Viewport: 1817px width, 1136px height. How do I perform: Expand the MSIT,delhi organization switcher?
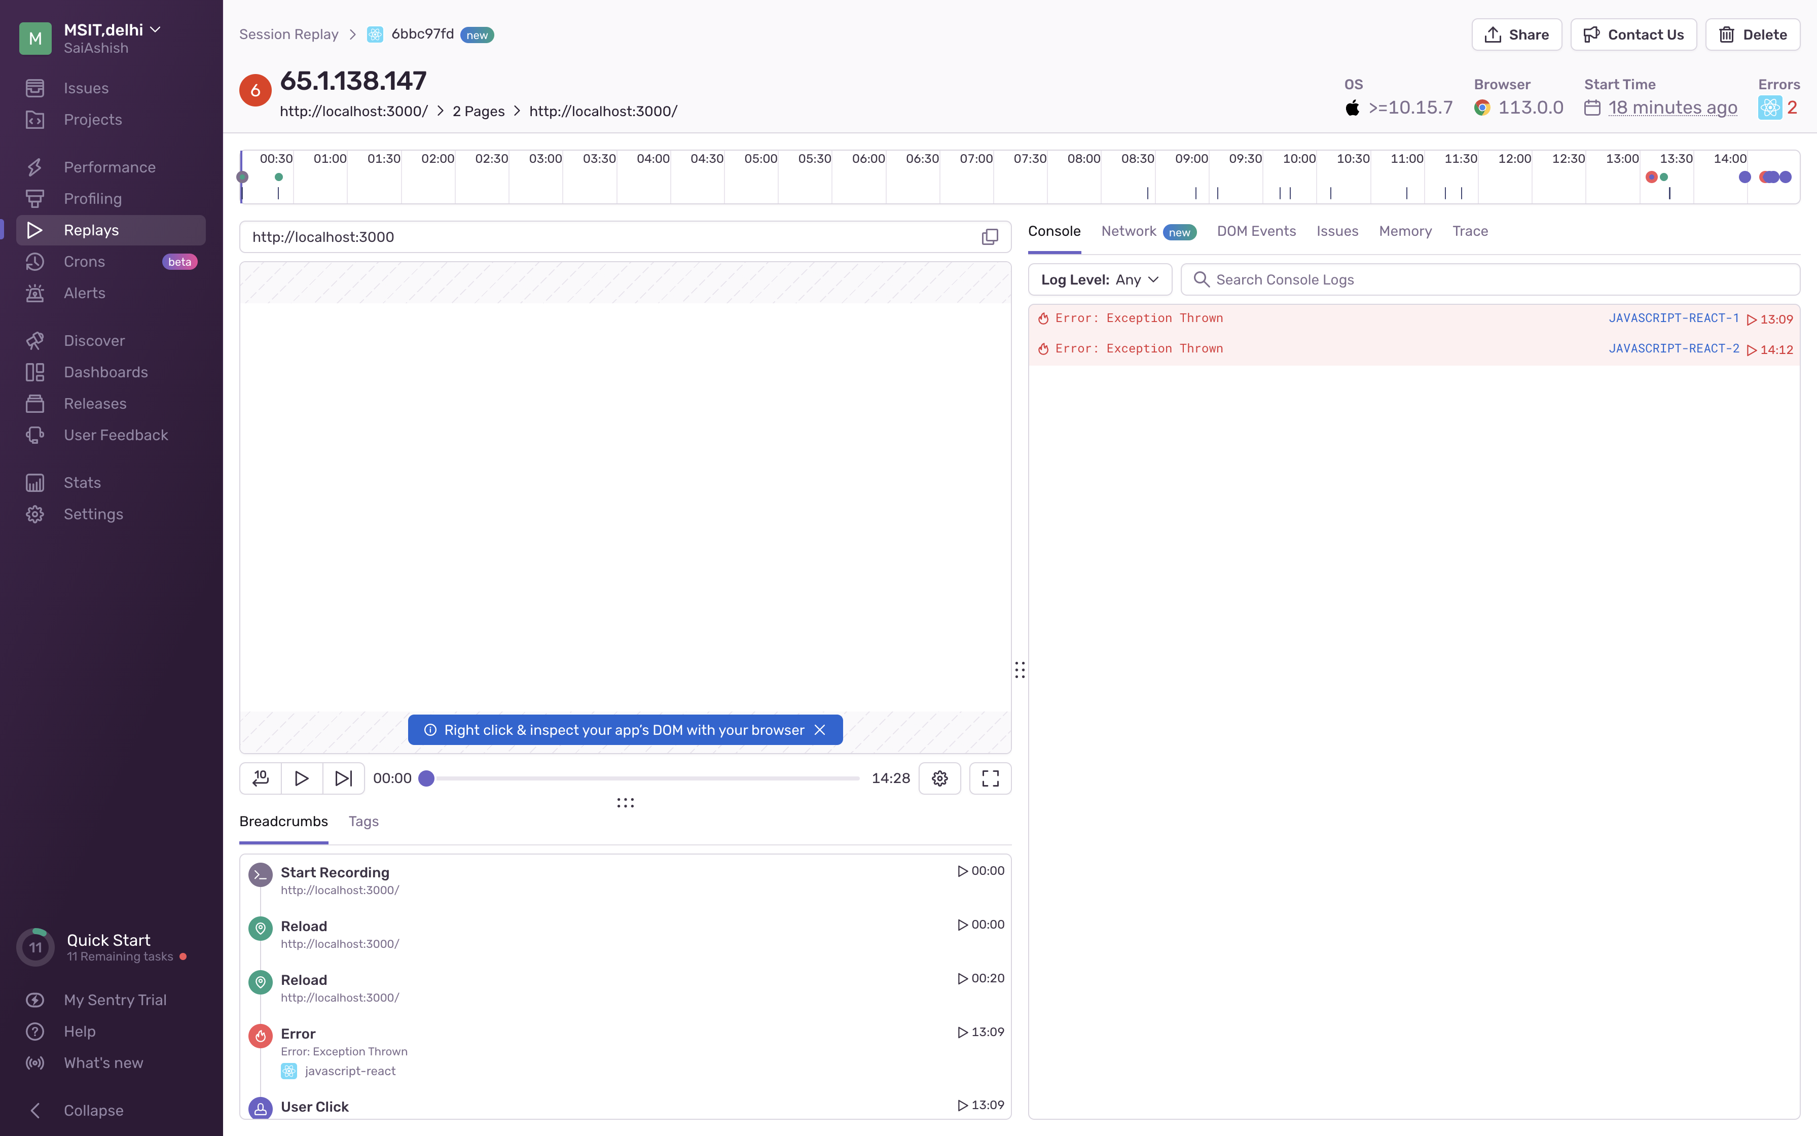(114, 30)
